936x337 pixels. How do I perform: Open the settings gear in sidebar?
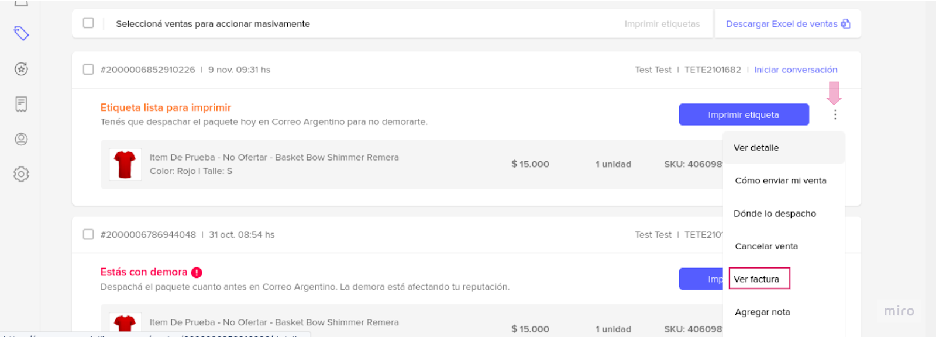[21, 174]
